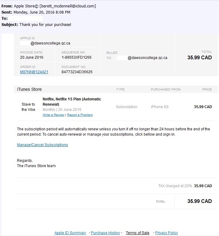
Task: Click the iTunes Store section header
Action: pos(29,89)
